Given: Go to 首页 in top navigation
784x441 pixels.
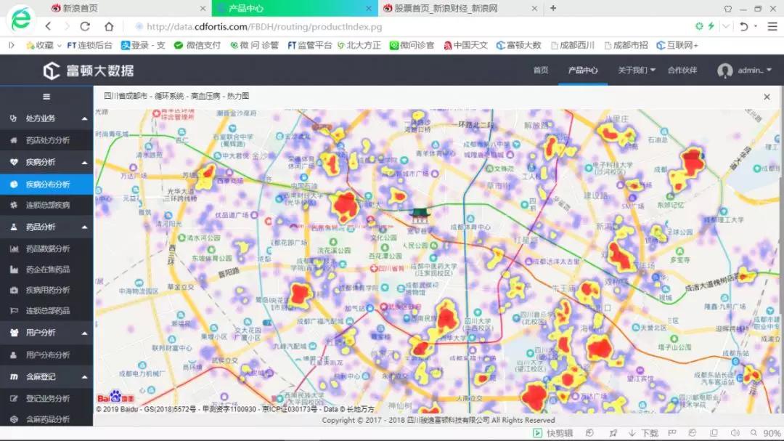Looking at the screenshot, I should click(x=541, y=70).
